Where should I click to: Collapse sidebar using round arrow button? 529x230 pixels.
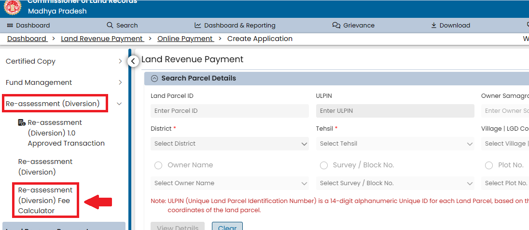coord(133,61)
